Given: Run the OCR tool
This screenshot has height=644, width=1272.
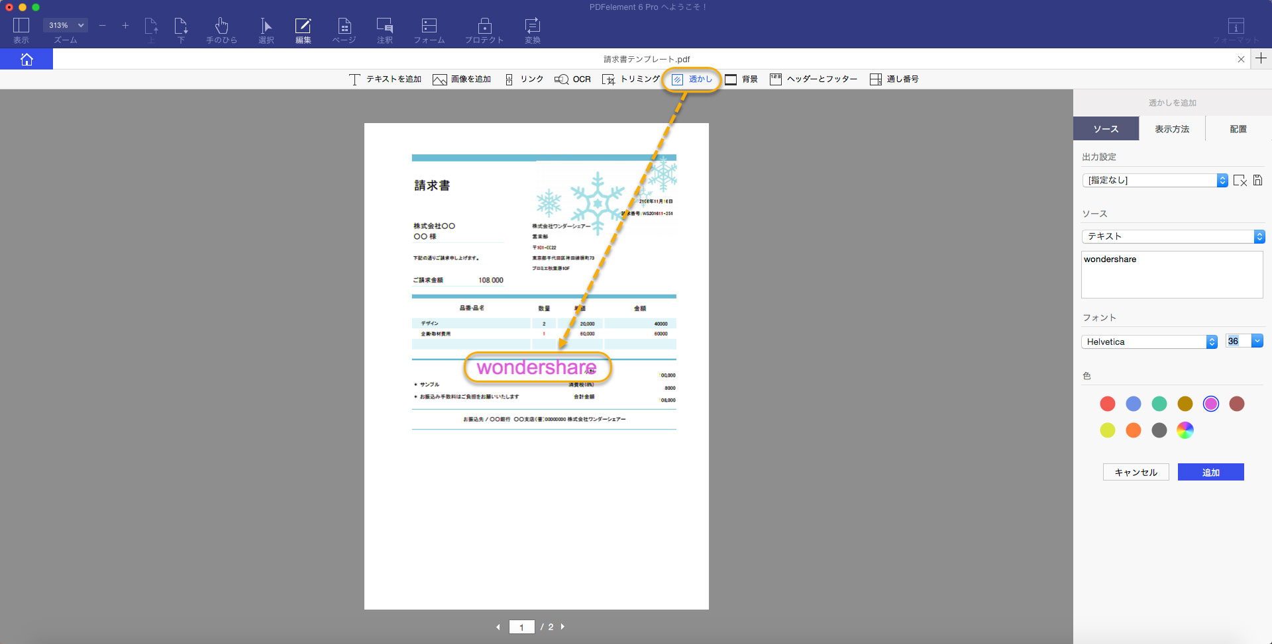Looking at the screenshot, I should point(572,79).
